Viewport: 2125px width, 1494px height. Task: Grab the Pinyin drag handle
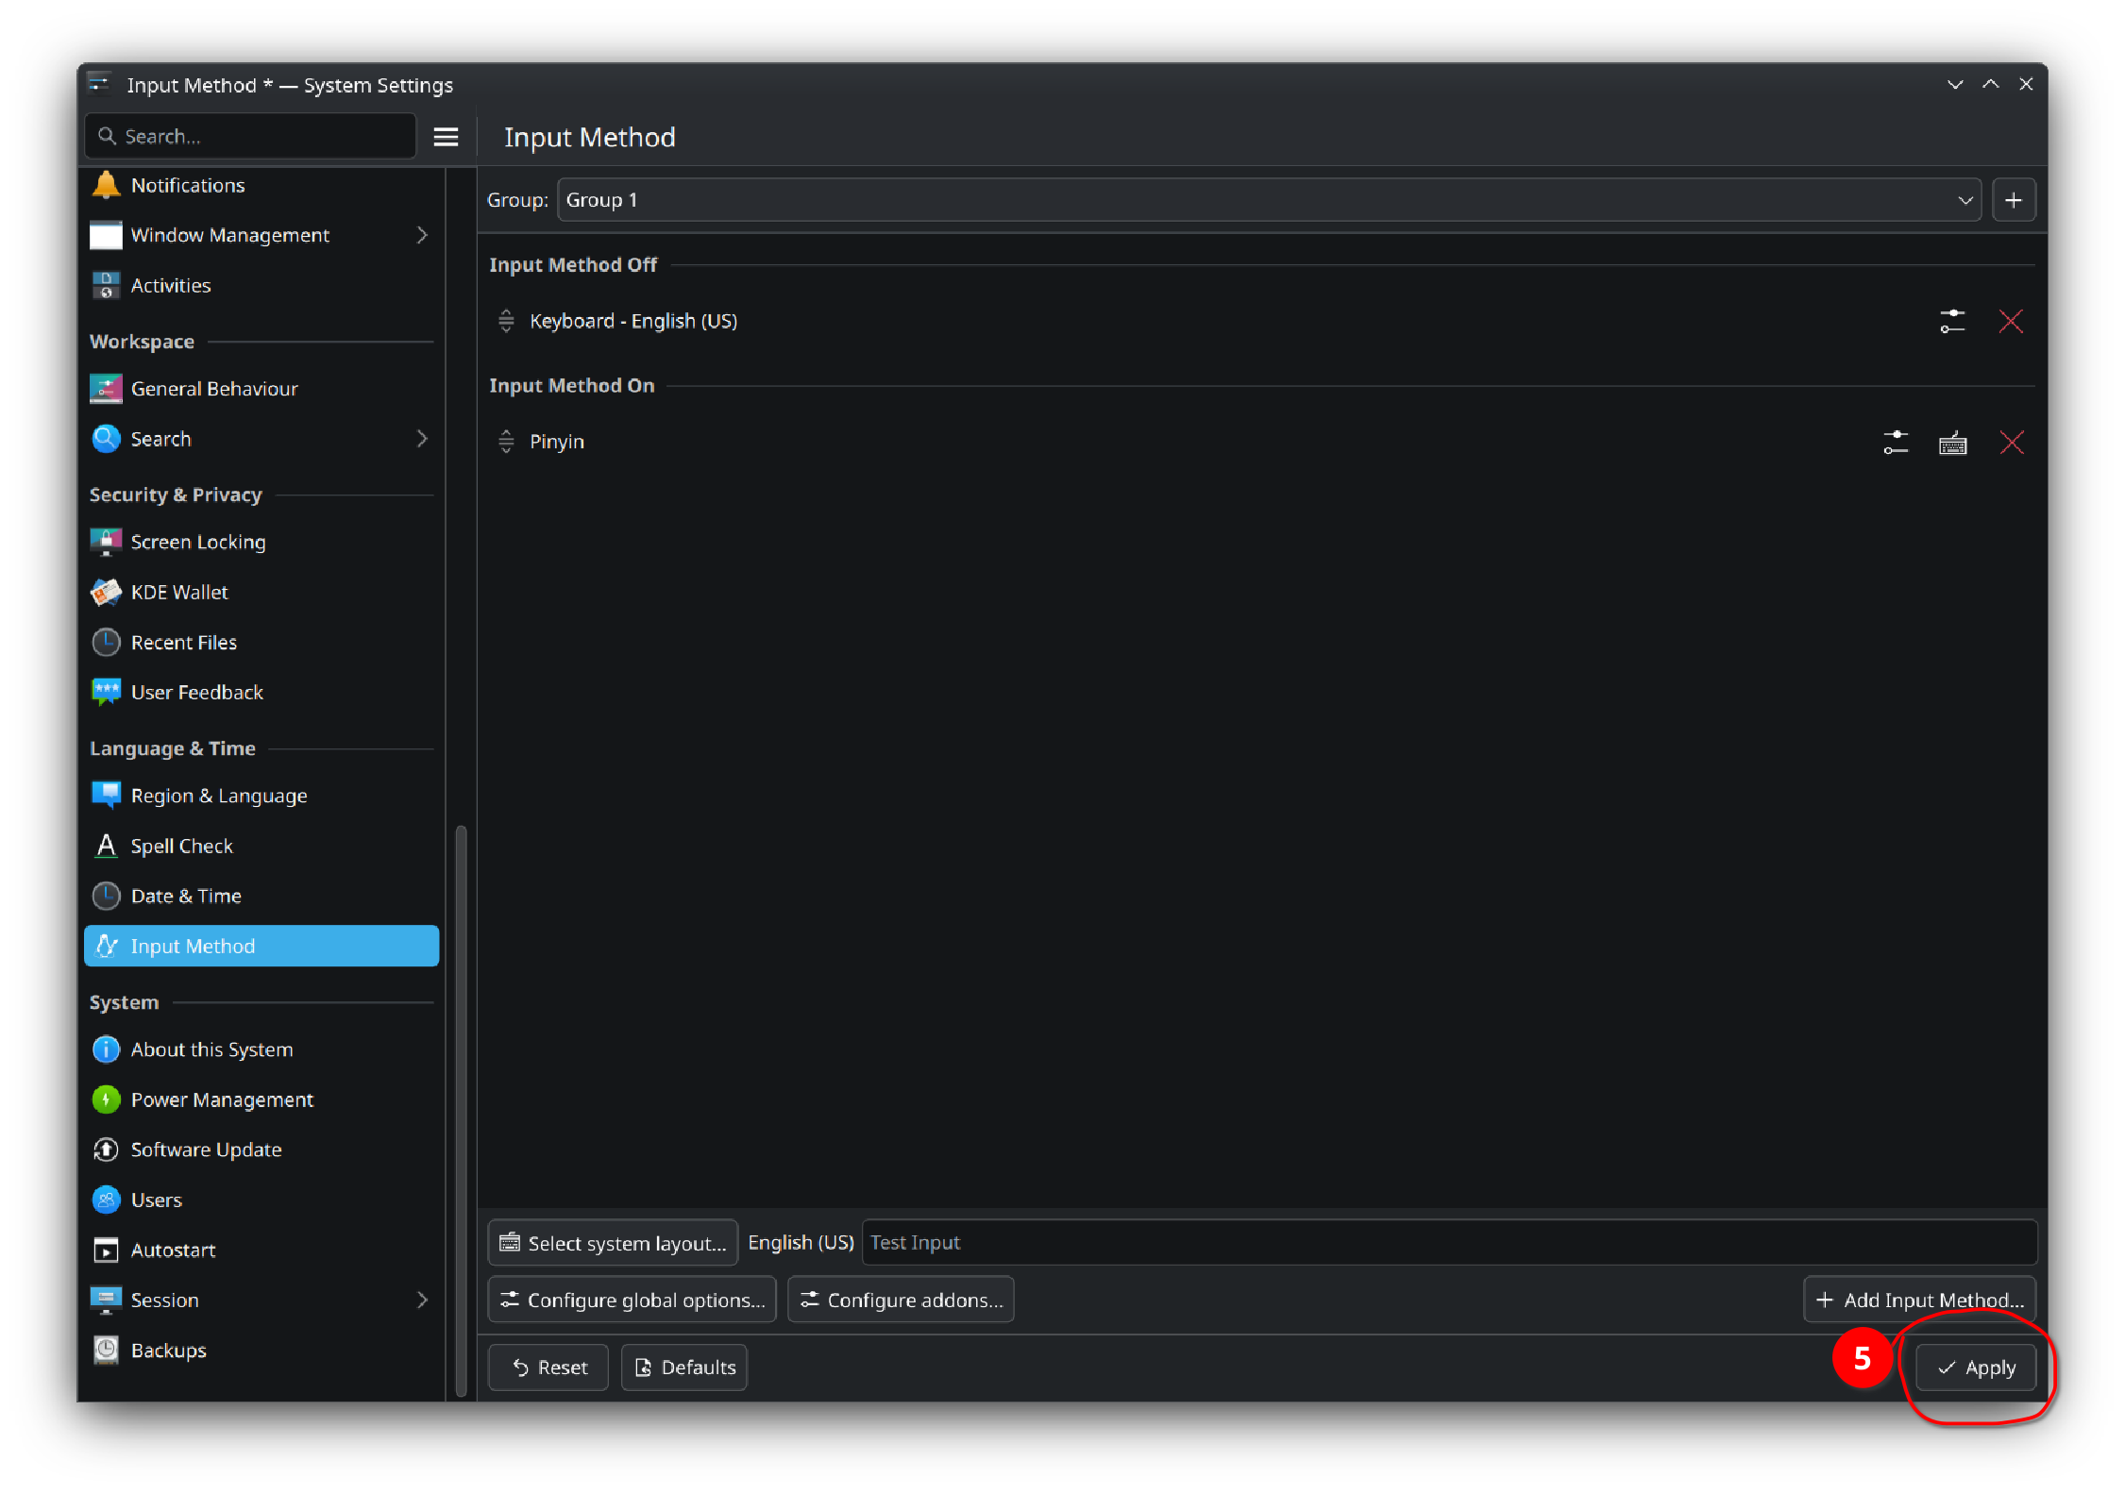click(x=506, y=441)
